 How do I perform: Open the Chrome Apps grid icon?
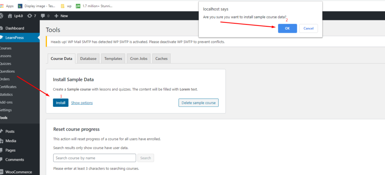coord(2,6)
